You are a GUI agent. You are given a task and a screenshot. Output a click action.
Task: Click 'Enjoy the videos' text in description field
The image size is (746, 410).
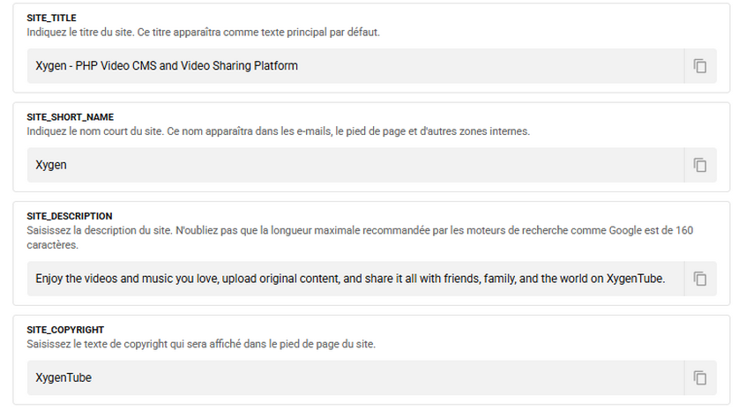78,279
